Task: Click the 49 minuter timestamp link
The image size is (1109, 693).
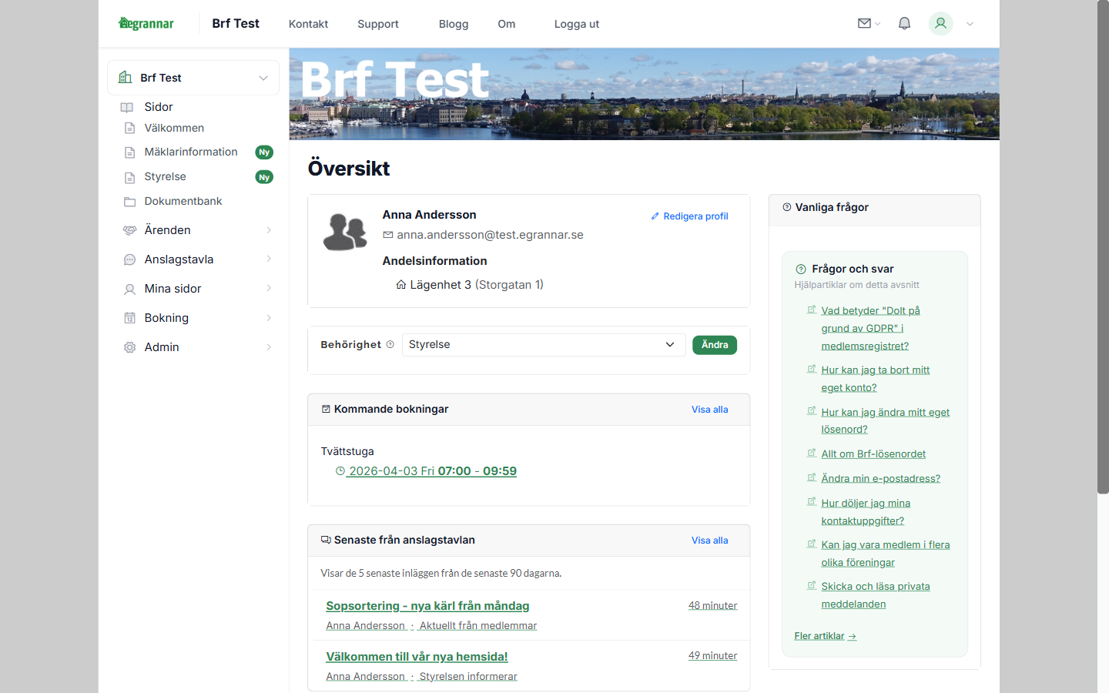Action: pos(712,655)
